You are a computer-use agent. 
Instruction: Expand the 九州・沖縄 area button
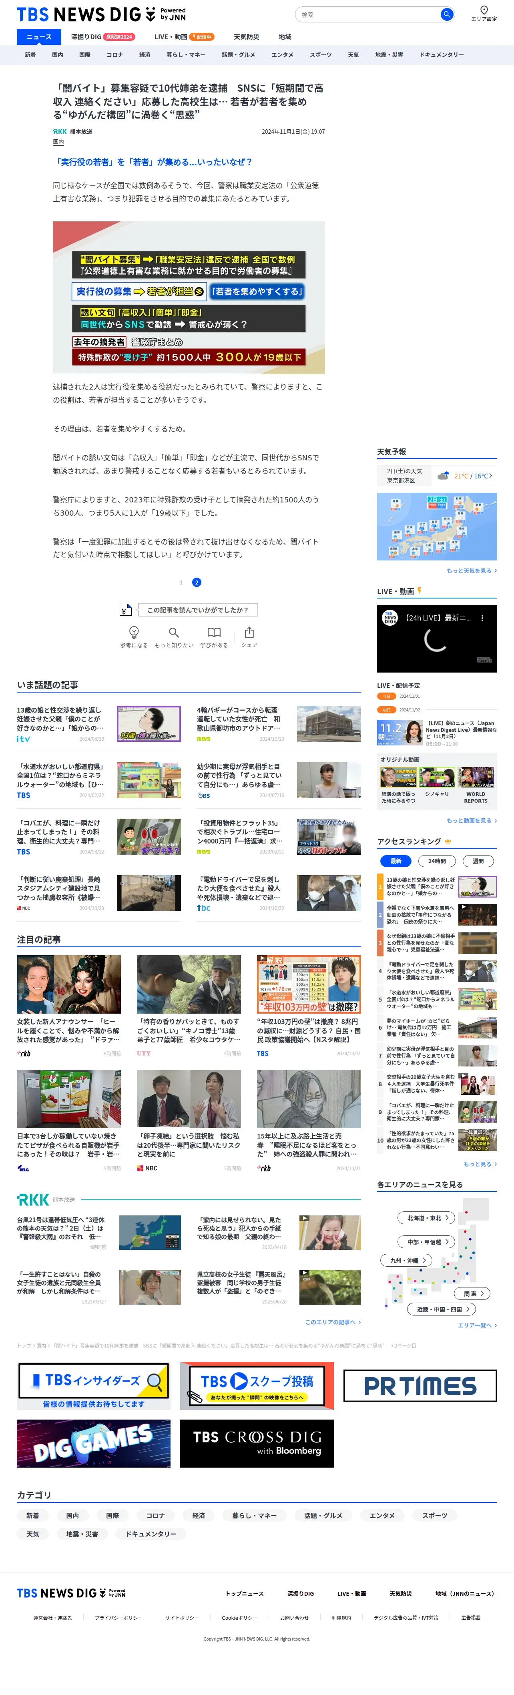tap(407, 1260)
